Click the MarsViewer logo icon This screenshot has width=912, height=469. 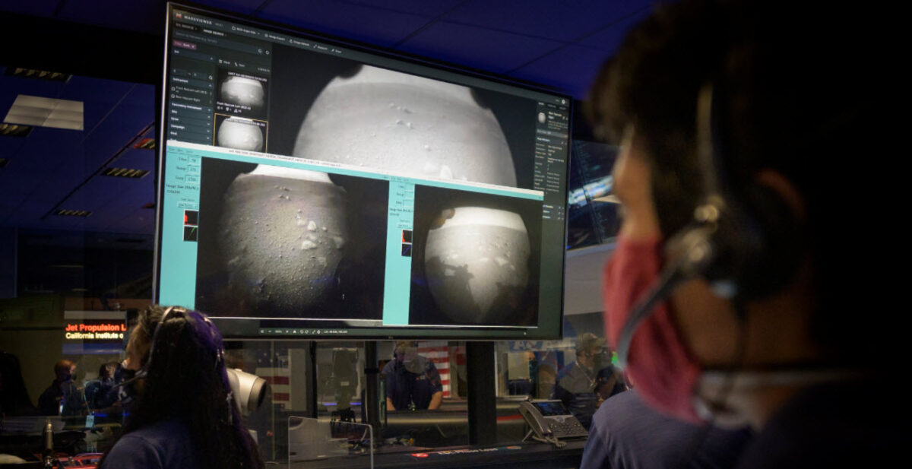coord(179,14)
